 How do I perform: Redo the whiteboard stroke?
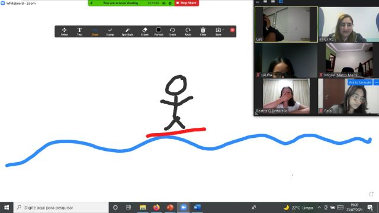[x=188, y=31]
